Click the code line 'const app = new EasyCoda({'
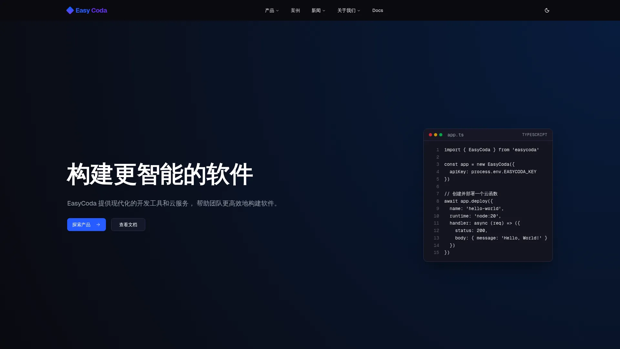 click(479, 164)
